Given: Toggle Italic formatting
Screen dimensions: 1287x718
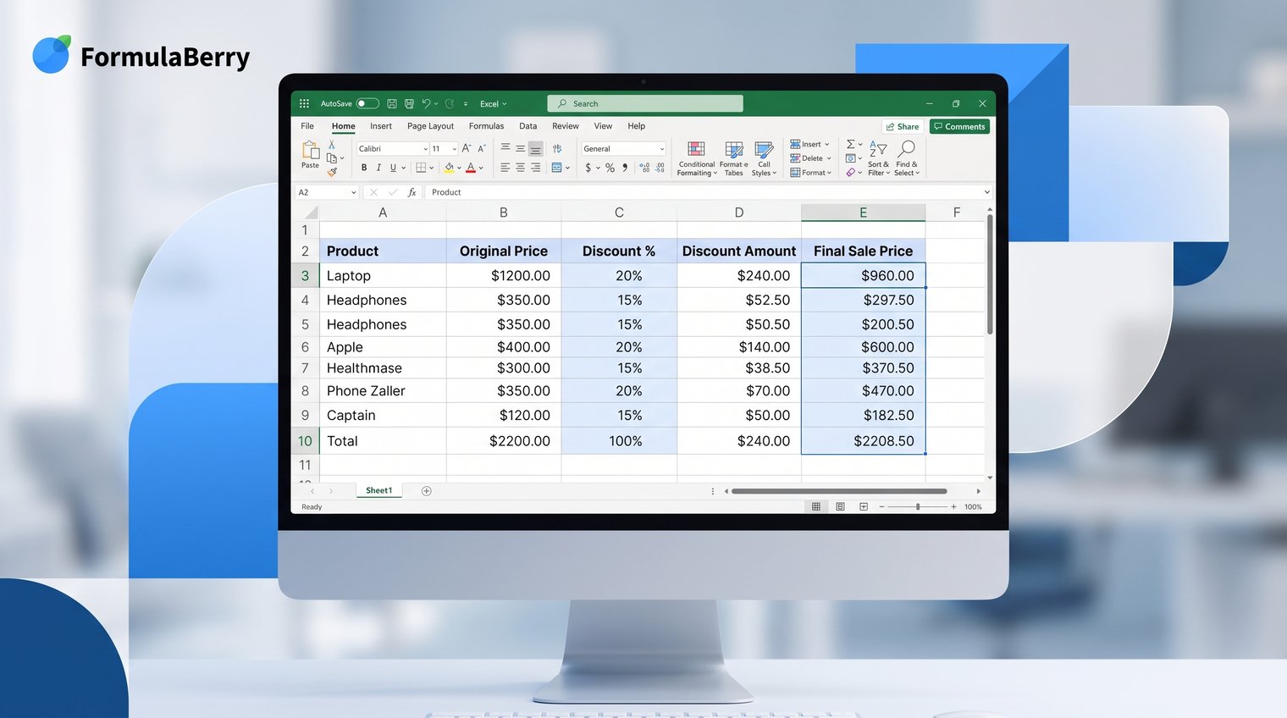Looking at the screenshot, I should click(x=378, y=168).
